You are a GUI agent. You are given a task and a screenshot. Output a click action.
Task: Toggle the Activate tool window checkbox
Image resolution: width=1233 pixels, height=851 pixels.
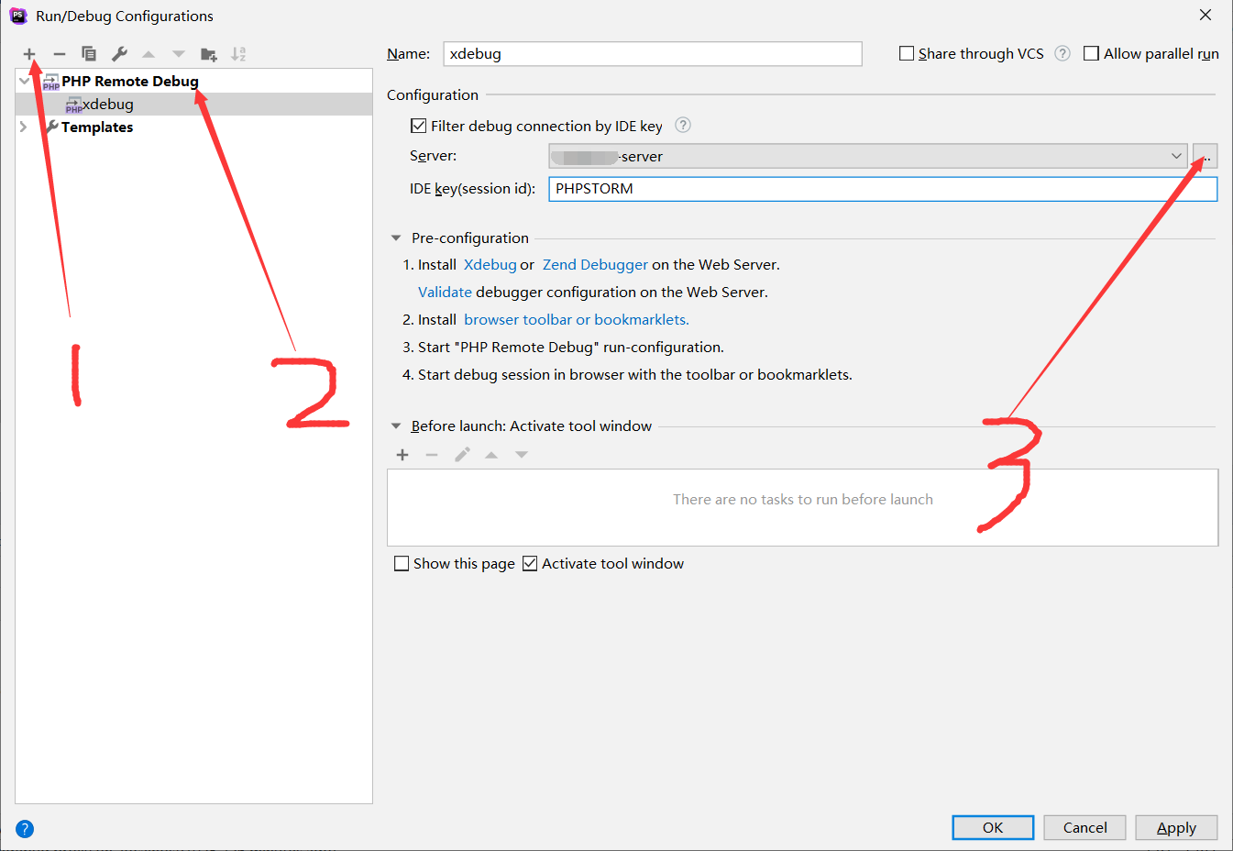[x=530, y=563]
